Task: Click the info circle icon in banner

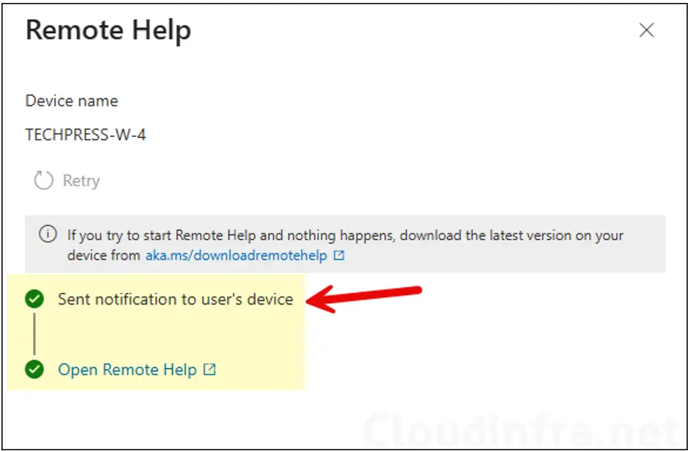Action: (47, 235)
